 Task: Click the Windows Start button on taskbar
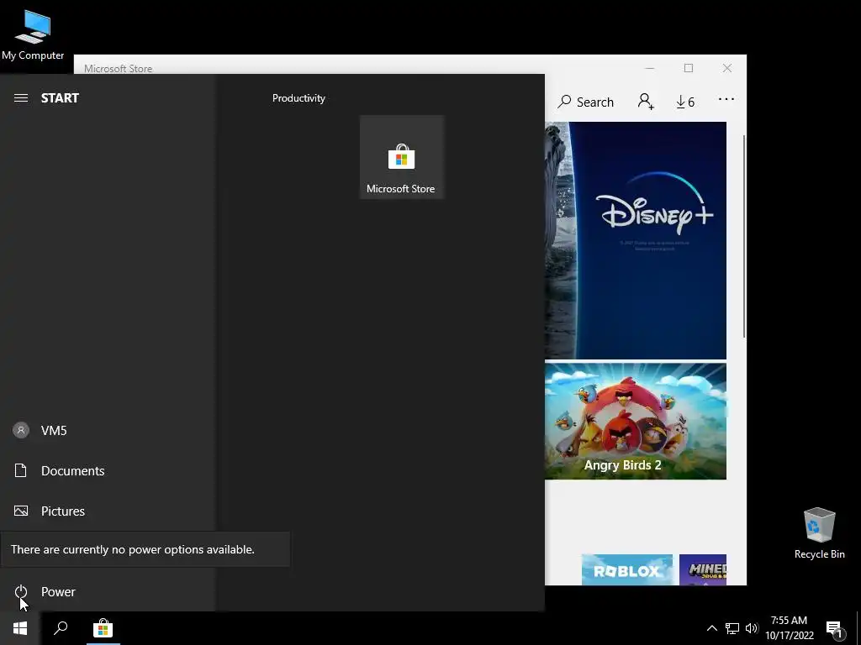(x=20, y=628)
